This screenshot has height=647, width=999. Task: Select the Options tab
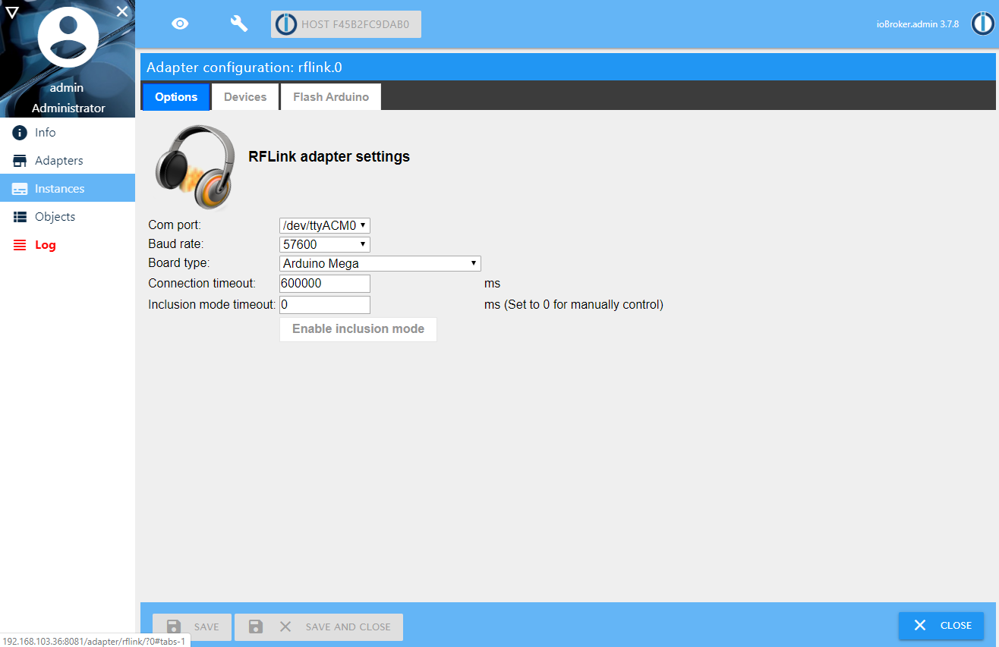(x=176, y=97)
